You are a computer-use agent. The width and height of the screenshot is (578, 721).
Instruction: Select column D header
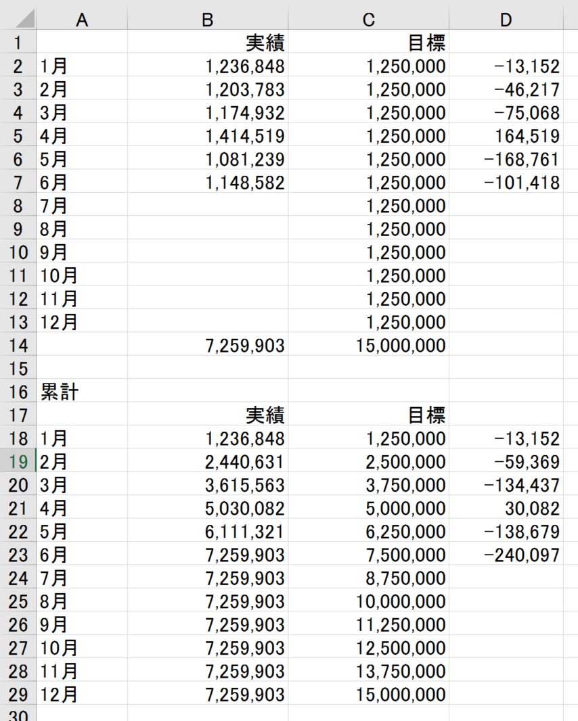pos(506,20)
